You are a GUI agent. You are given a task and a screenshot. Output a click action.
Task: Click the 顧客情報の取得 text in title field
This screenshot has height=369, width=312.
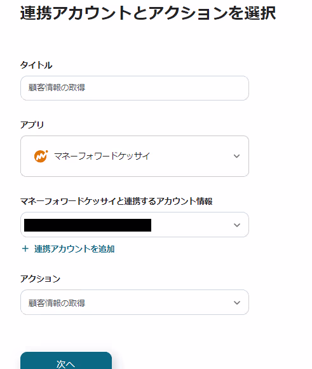[57, 88]
